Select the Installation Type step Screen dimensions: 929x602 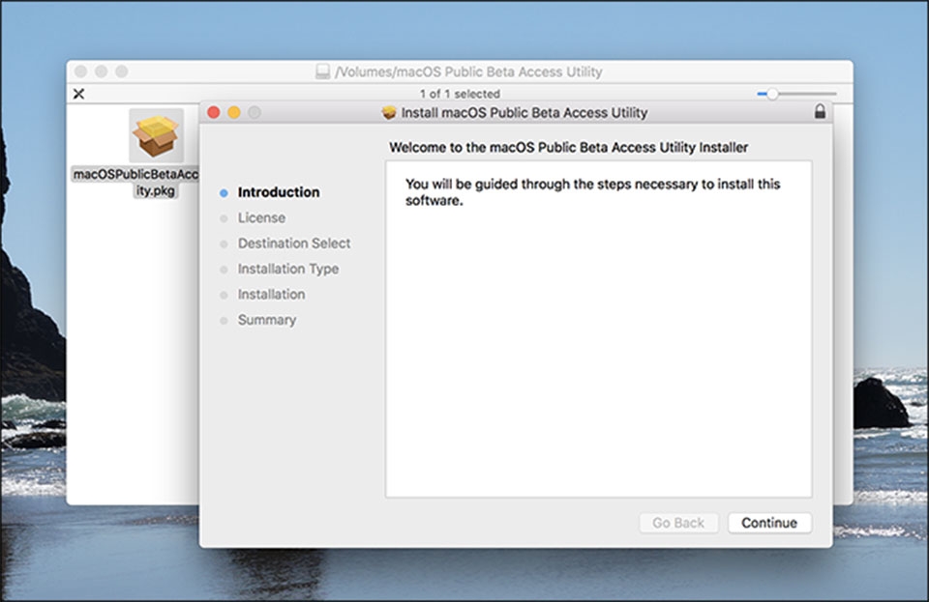pyautogui.click(x=288, y=269)
